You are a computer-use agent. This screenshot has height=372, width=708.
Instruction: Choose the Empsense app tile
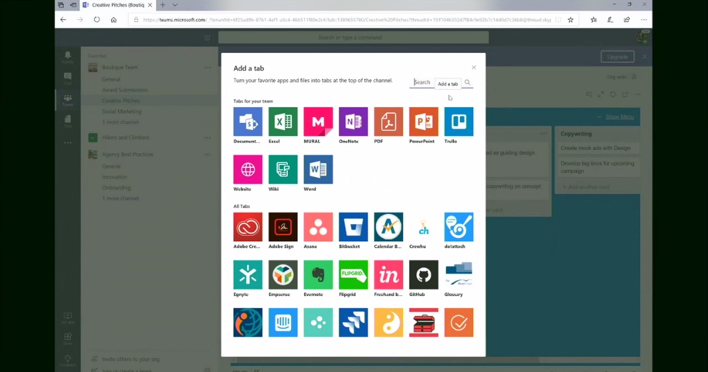pos(283,275)
